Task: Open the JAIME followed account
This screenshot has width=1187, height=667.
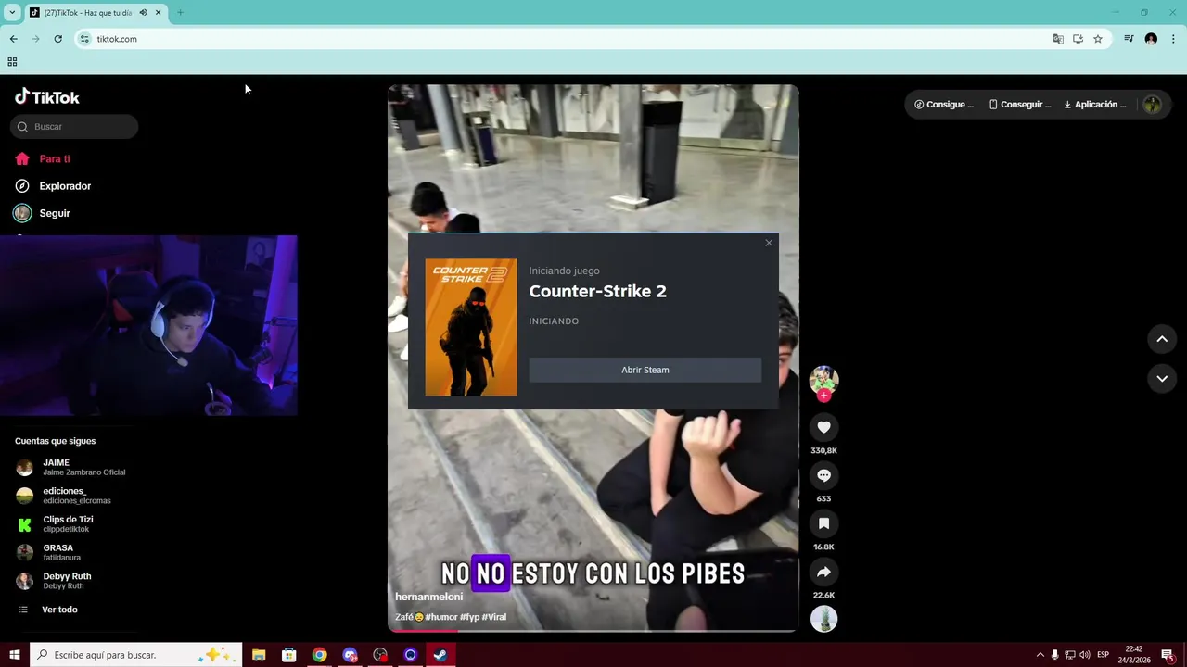Action: click(72, 467)
